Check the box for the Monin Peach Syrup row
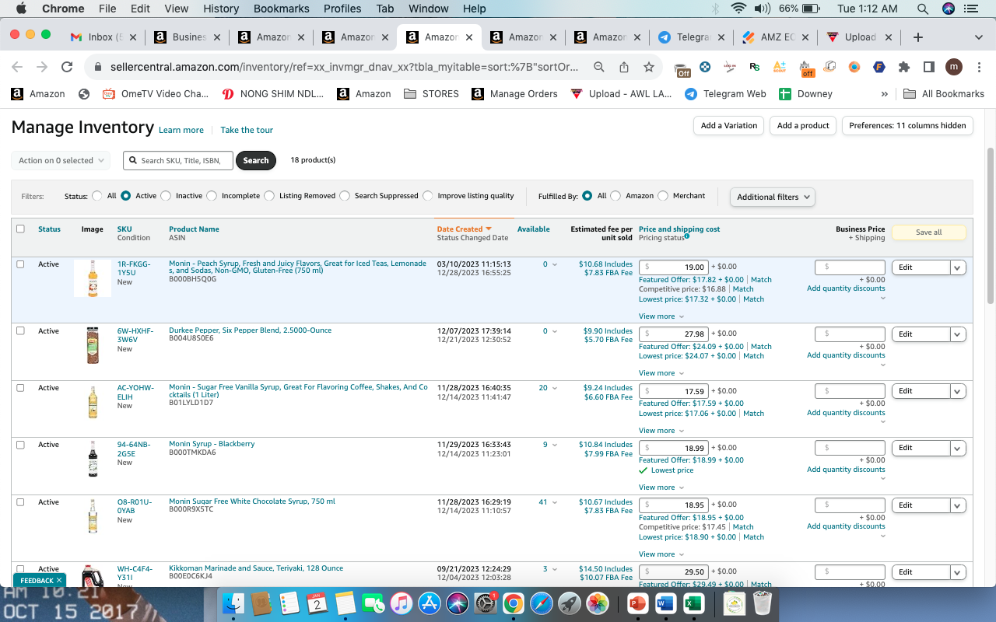Screen dimensions: 996x622 point(20,264)
